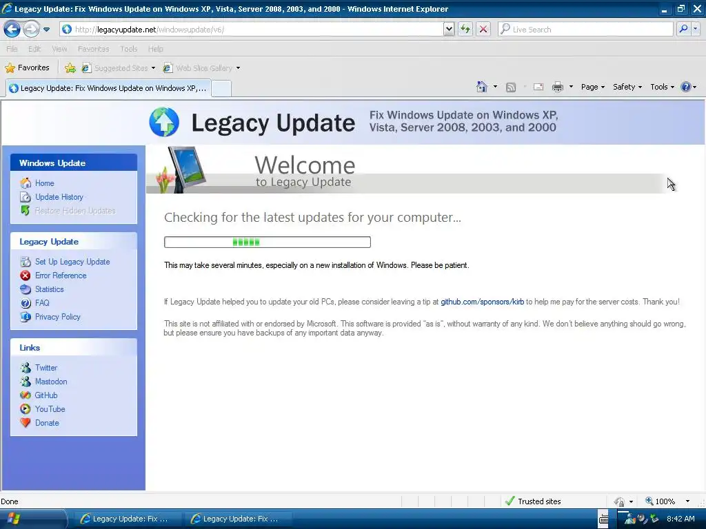Viewport: 706px width, 529px height.
Task: Click in the Live Search box
Action: click(585, 29)
